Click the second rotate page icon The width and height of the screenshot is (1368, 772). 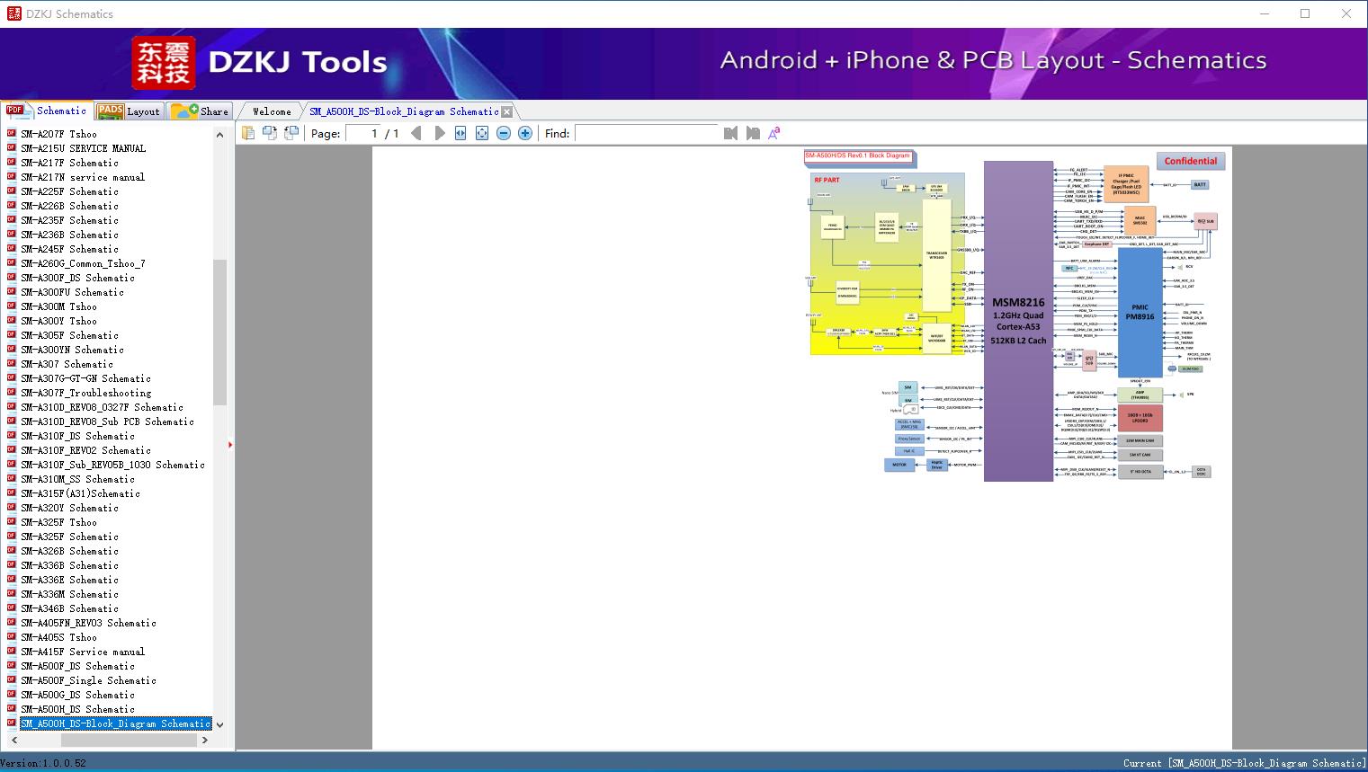291,133
